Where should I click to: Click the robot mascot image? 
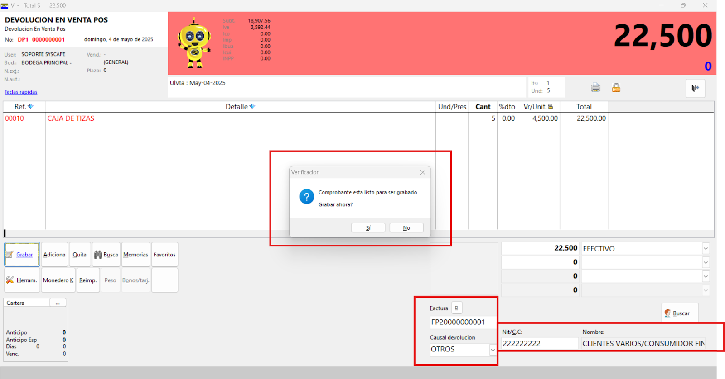click(x=194, y=43)
